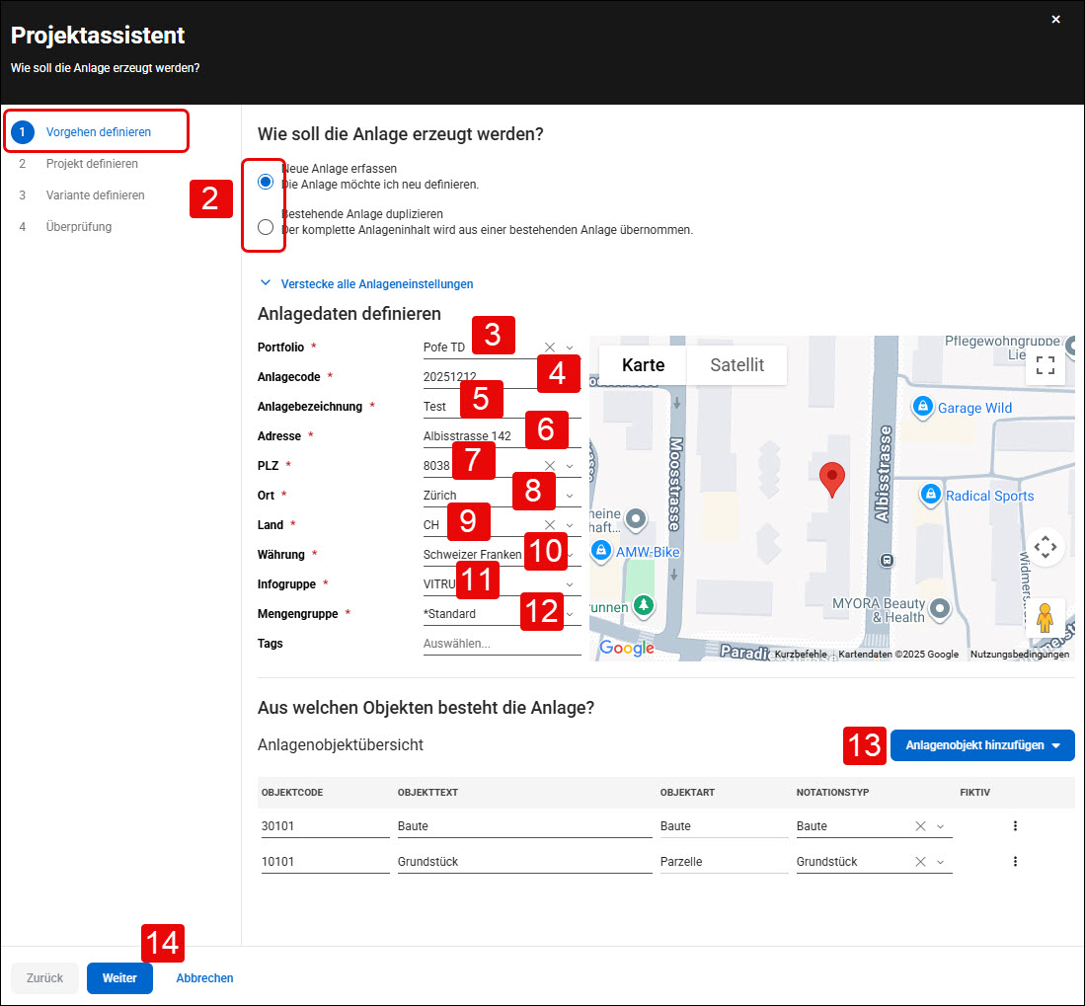
Task: Select Bestehende Anlage duplizieren radio option
Action: [x=265, y=227]
